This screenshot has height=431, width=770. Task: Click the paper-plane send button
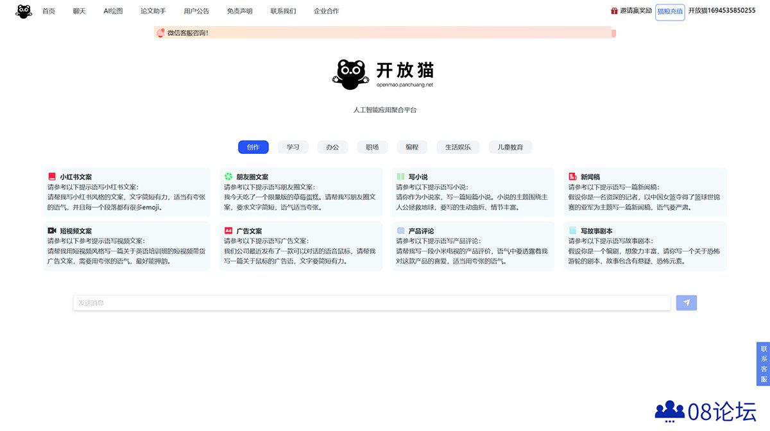(x=687, y=303)
